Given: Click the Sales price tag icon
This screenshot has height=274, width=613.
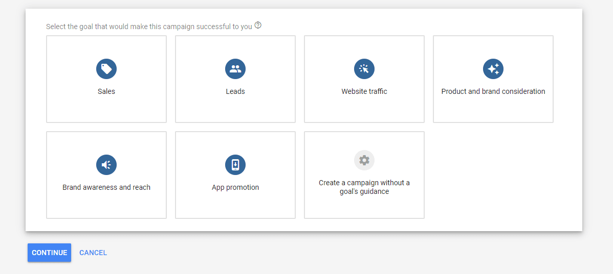Looking at the screenshot, I should point(106,69).
